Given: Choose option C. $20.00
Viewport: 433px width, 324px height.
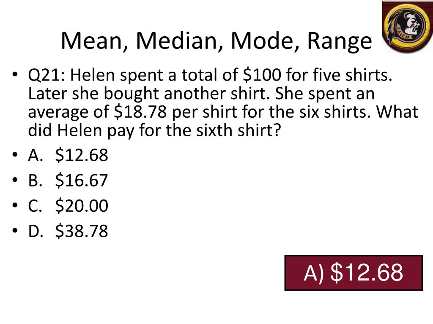Looking at the screenshot, I should 68,205.
